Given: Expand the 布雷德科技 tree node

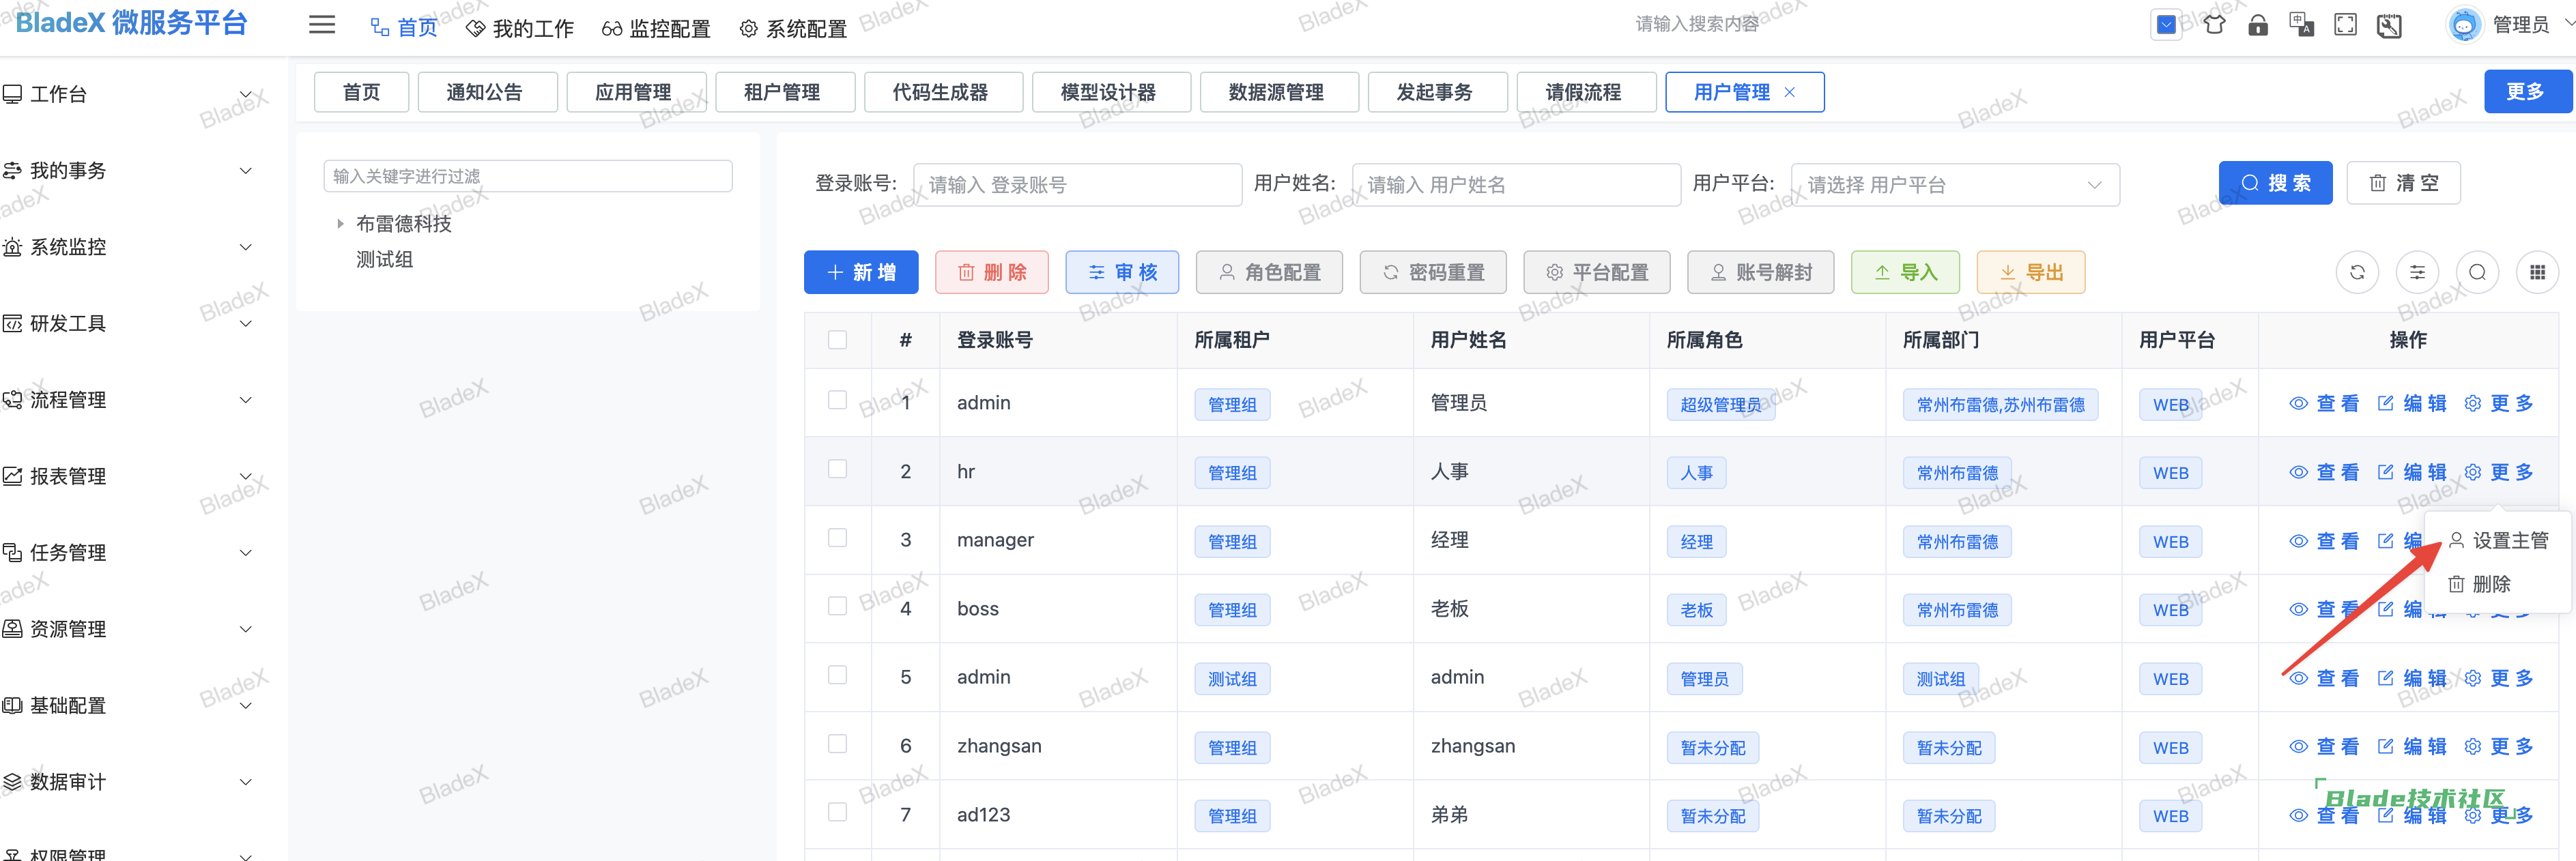Looking at the screenshot, I should (341, 224).
